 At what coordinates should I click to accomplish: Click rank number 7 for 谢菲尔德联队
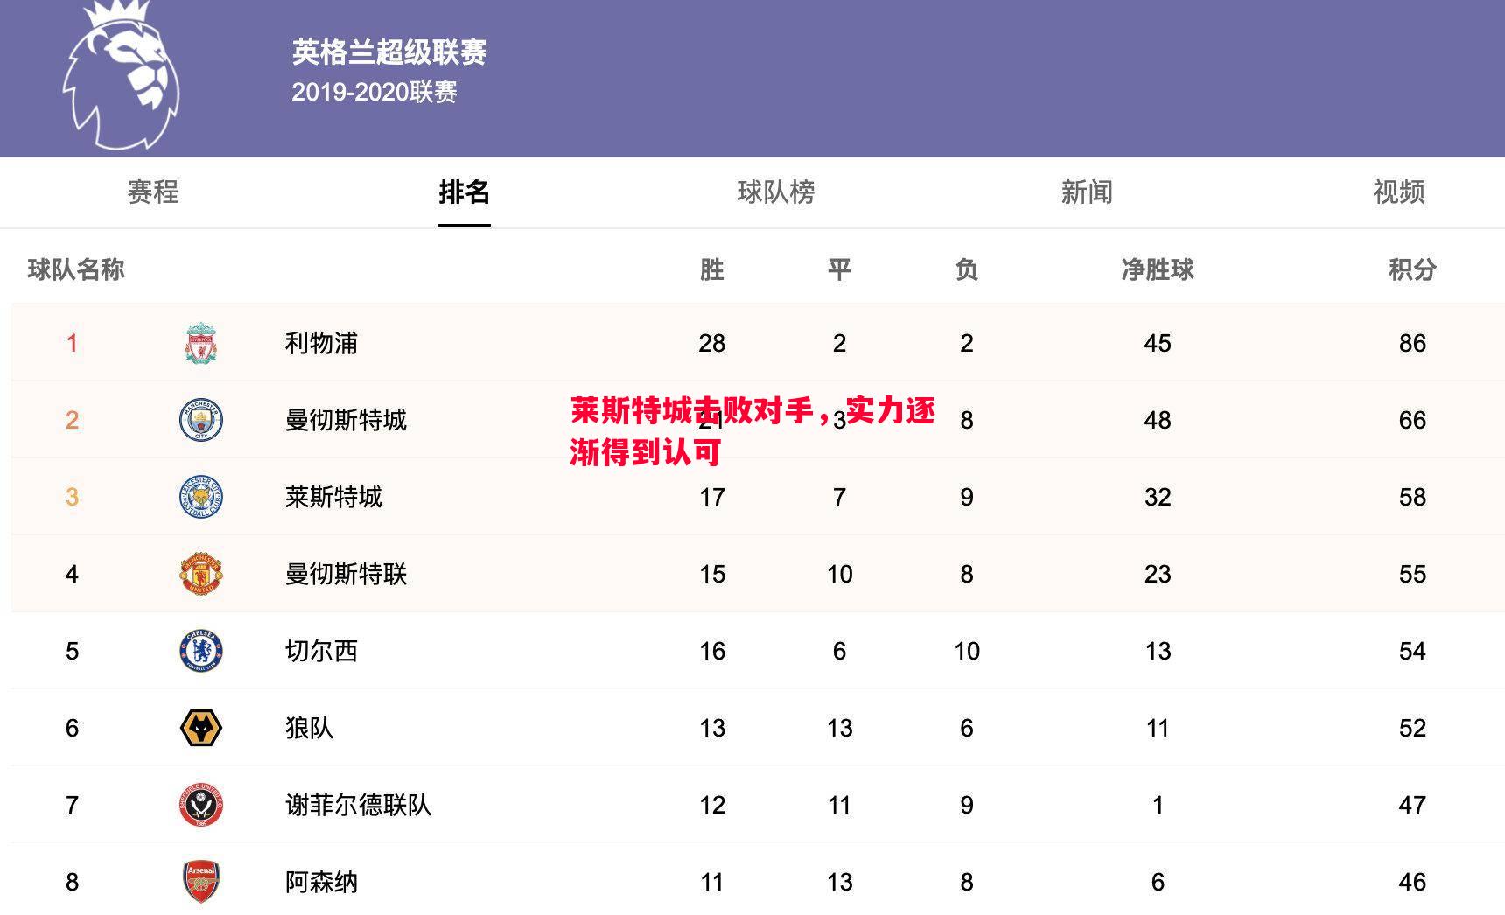(73, 805)
